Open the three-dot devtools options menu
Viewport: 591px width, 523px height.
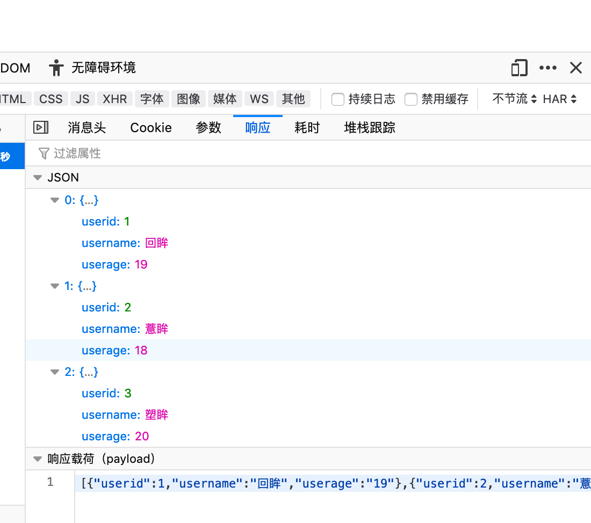click(x=547, y=68)
